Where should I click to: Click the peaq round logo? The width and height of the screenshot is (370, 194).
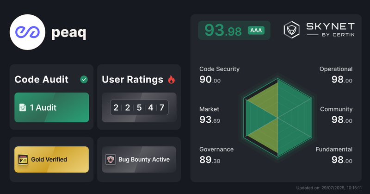click(27, 32)
